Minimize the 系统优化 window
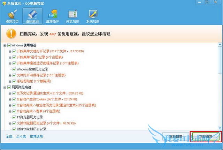 point(200,2)
